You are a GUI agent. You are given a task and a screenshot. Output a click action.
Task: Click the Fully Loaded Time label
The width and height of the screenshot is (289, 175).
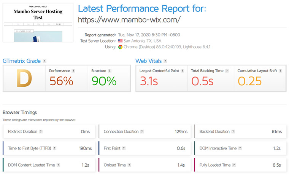tap(215, 165)
